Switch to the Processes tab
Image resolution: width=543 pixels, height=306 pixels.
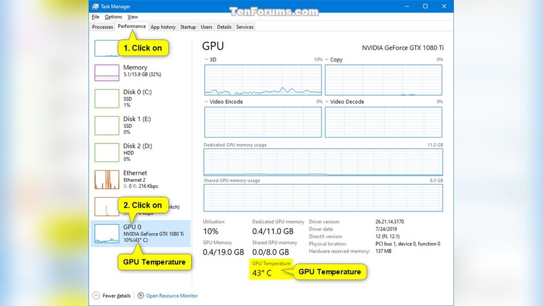pos(103,27)
